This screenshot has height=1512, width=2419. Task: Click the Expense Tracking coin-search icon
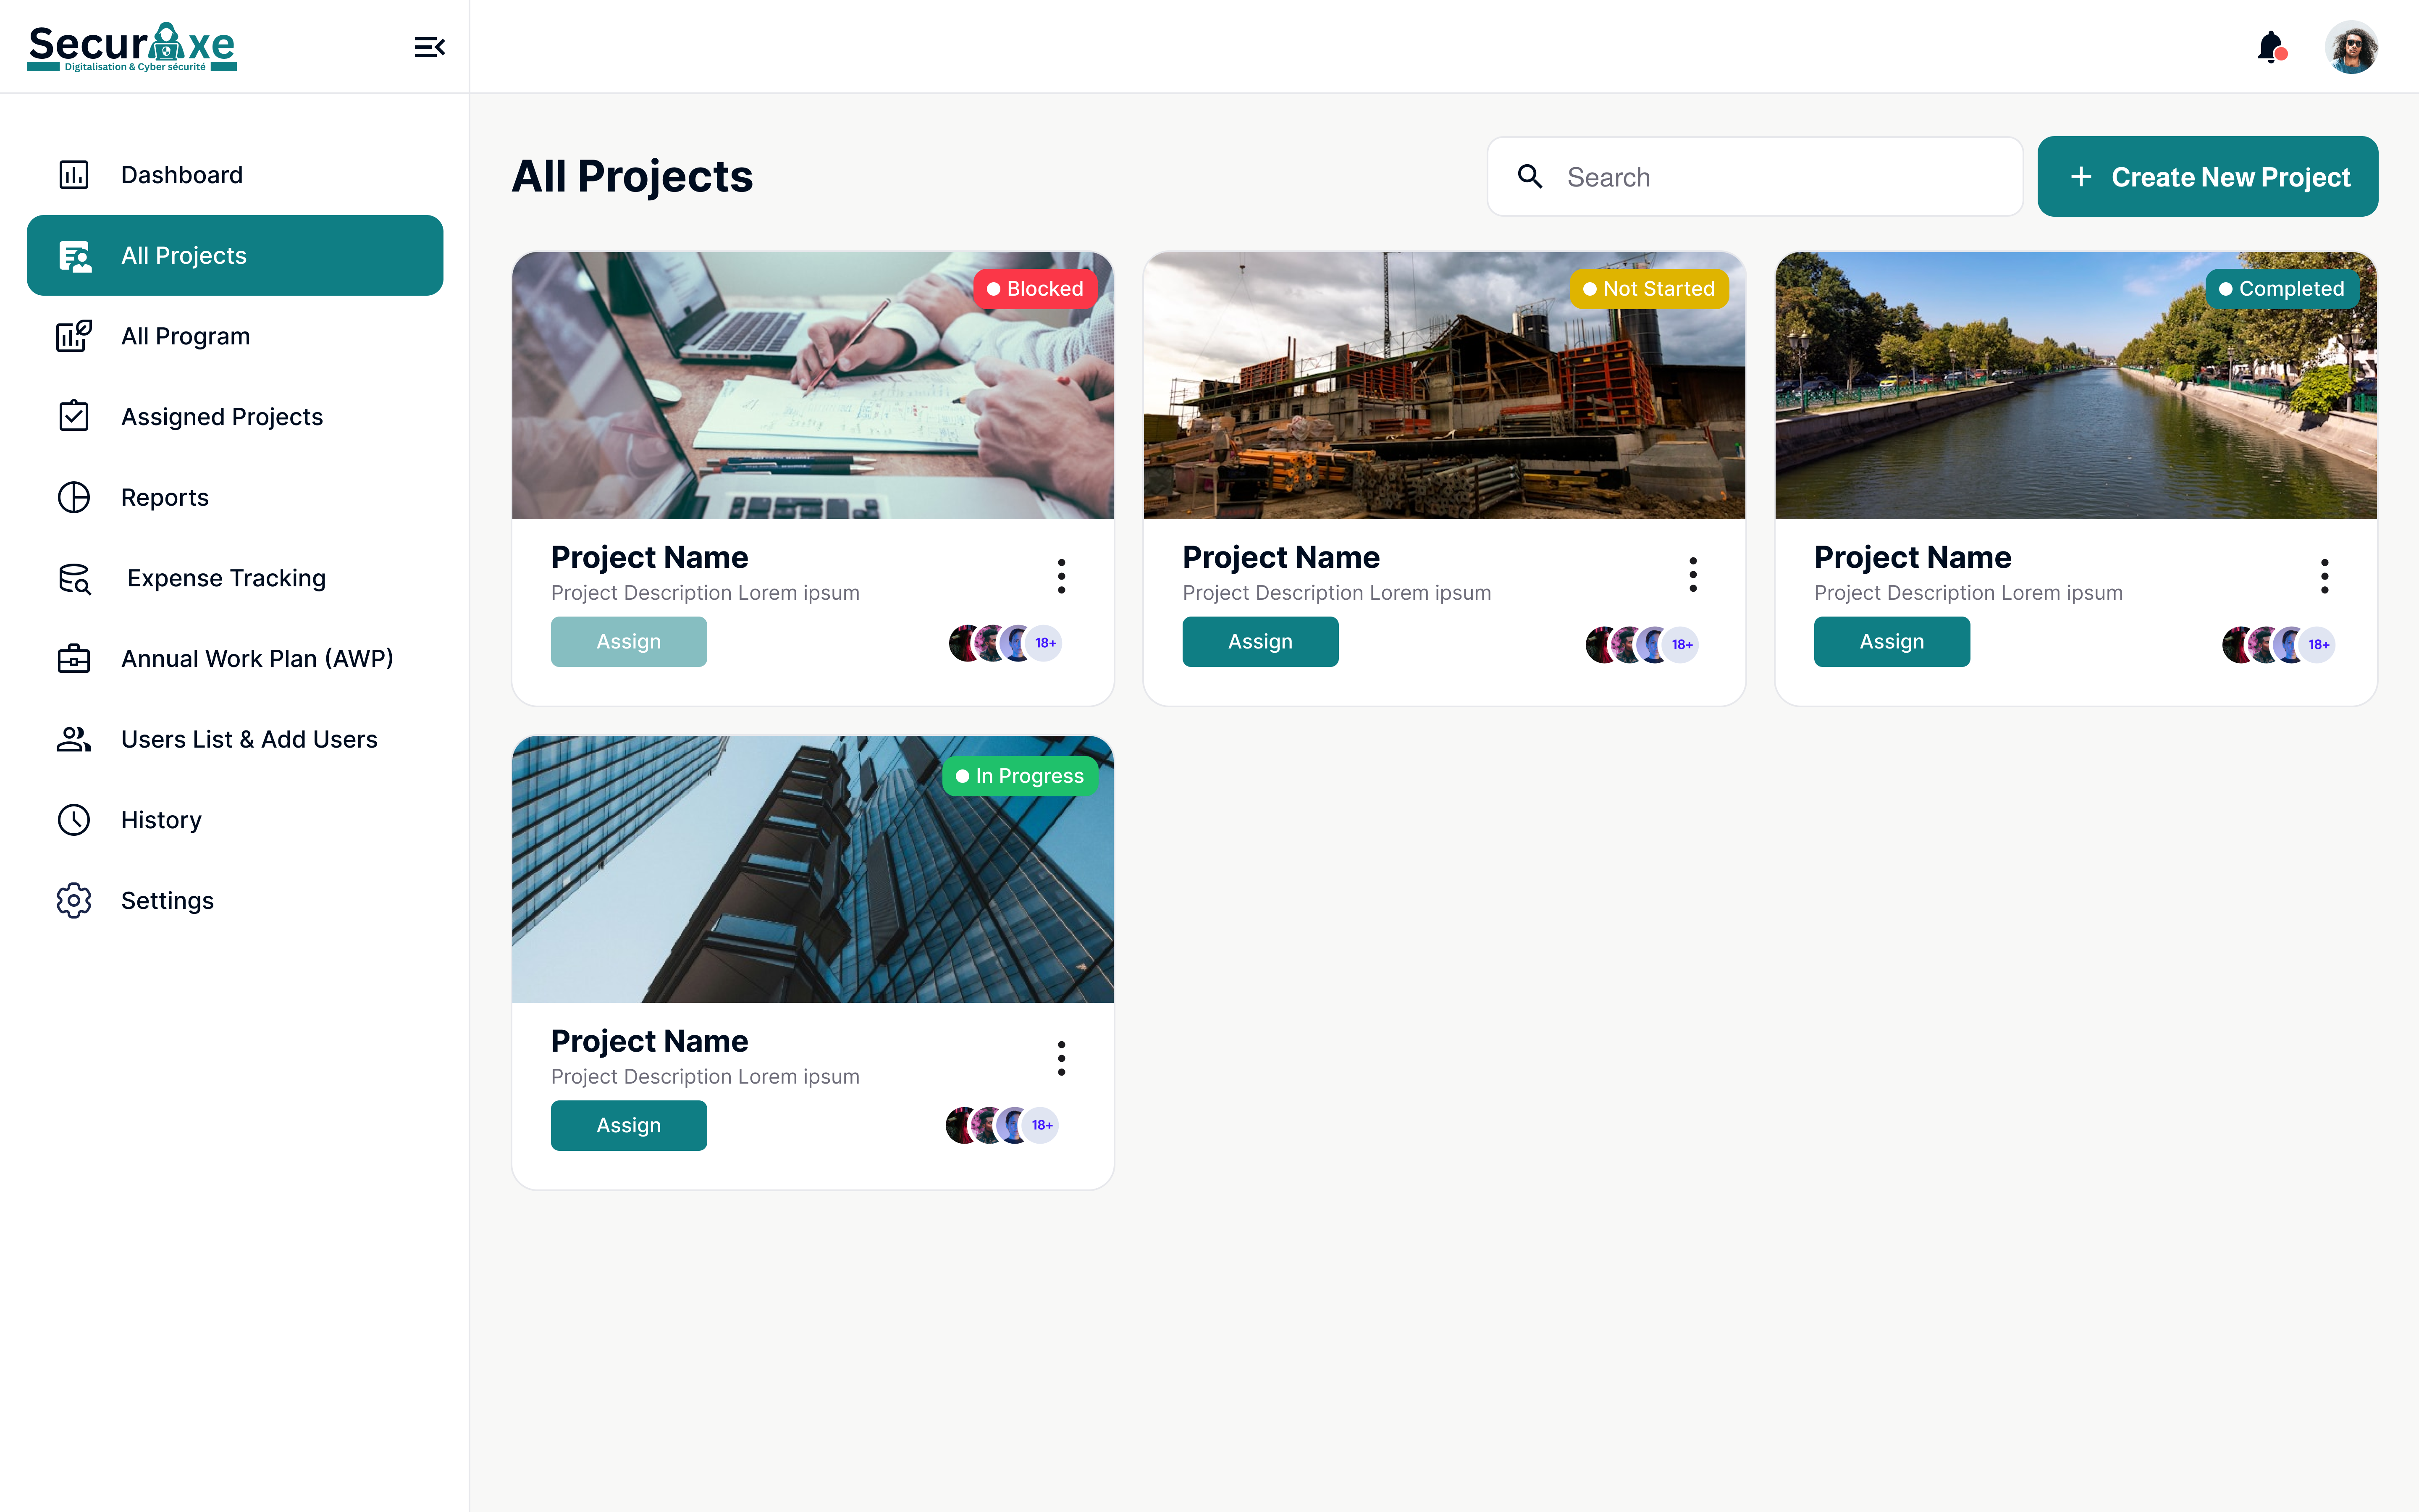pyautogui.click(x=74, y=578)
